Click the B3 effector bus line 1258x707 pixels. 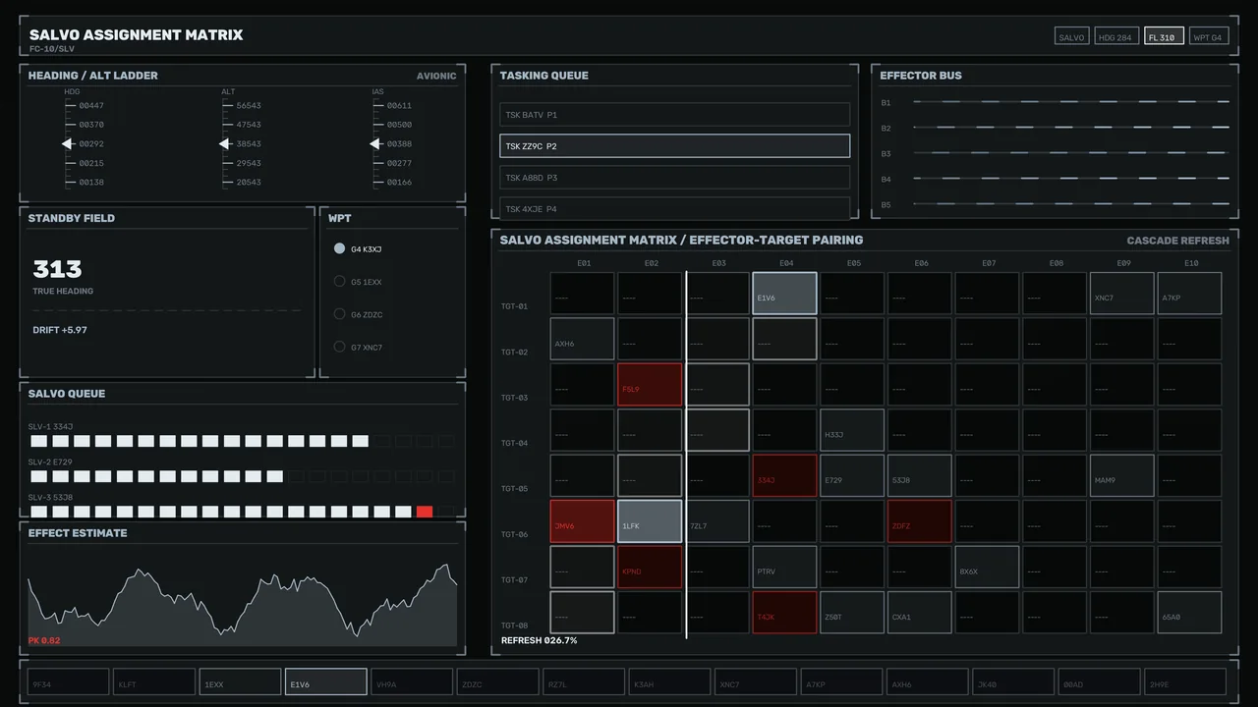(1071, 152)
